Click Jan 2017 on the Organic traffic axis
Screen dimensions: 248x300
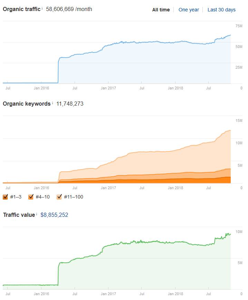click(x=108, y=88)
